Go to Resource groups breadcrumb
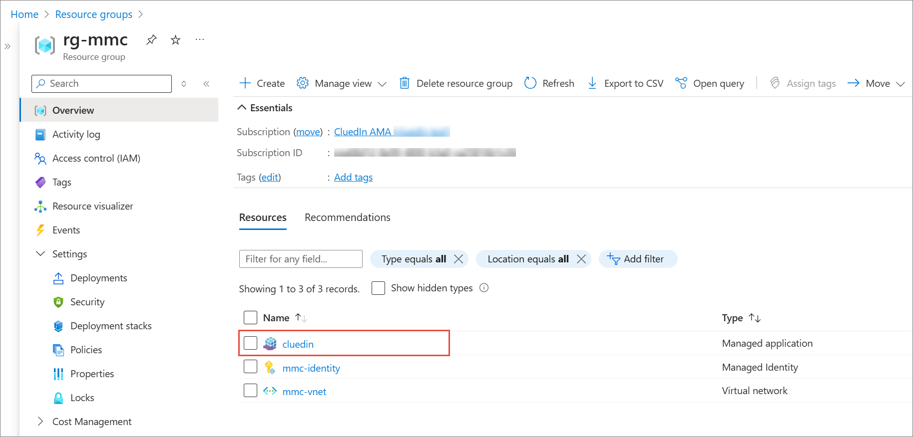The height and width of the screenshot is (437, 913). [x=94, y=14]
